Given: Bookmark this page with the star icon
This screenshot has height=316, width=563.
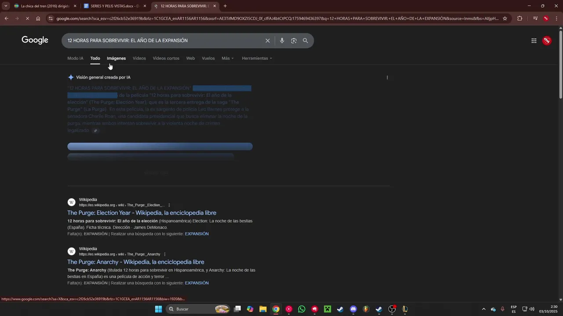Looking at the screenshot, I should pos(505,18).
